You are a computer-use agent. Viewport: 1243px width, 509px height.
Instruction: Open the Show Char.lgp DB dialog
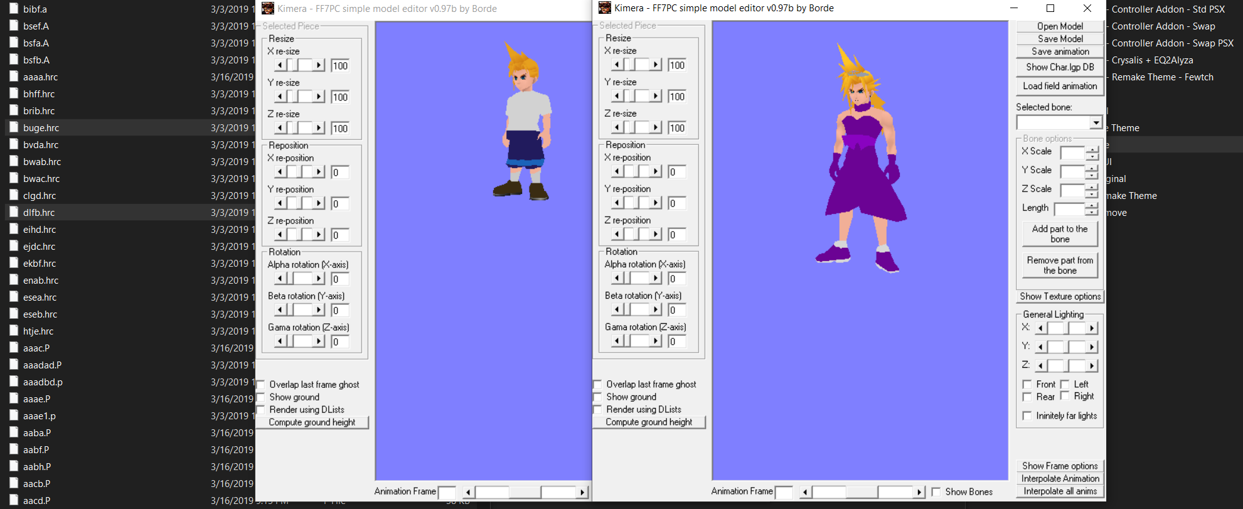(1060, 67)
